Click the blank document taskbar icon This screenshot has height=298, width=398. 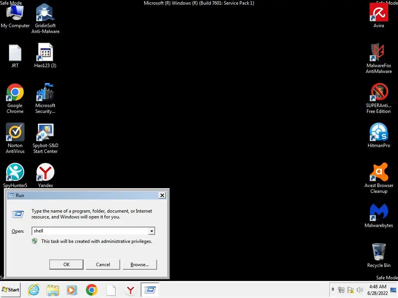[x=111, y=290]
